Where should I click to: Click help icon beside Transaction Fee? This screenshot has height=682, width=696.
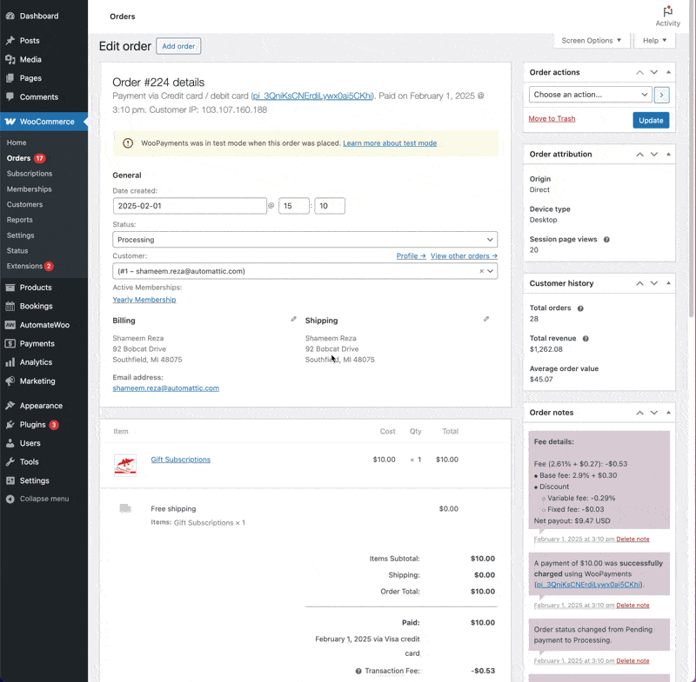(358, 671)
